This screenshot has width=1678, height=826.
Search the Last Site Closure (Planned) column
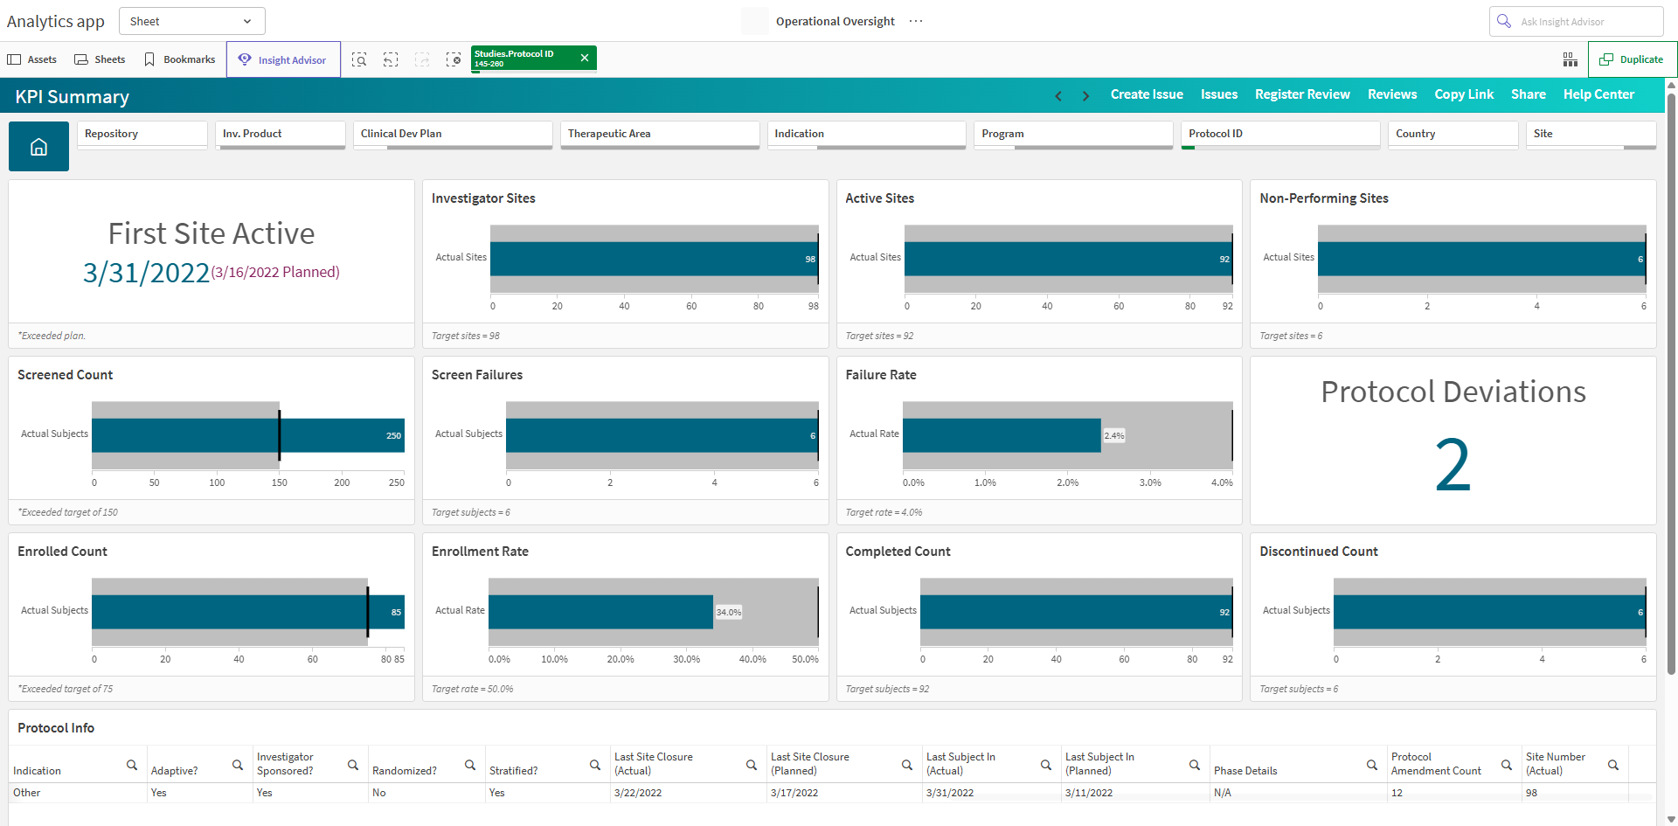pos(907,765)
